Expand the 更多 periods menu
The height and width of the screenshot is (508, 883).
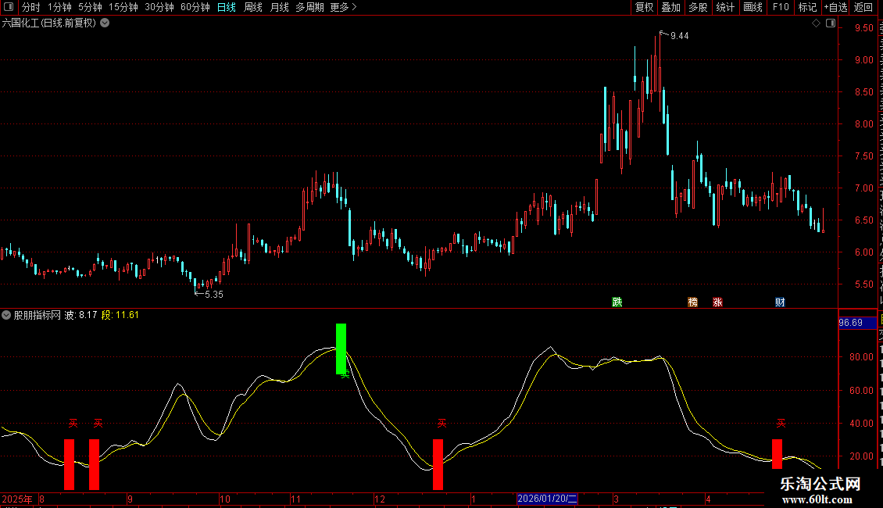pos(344,7)
